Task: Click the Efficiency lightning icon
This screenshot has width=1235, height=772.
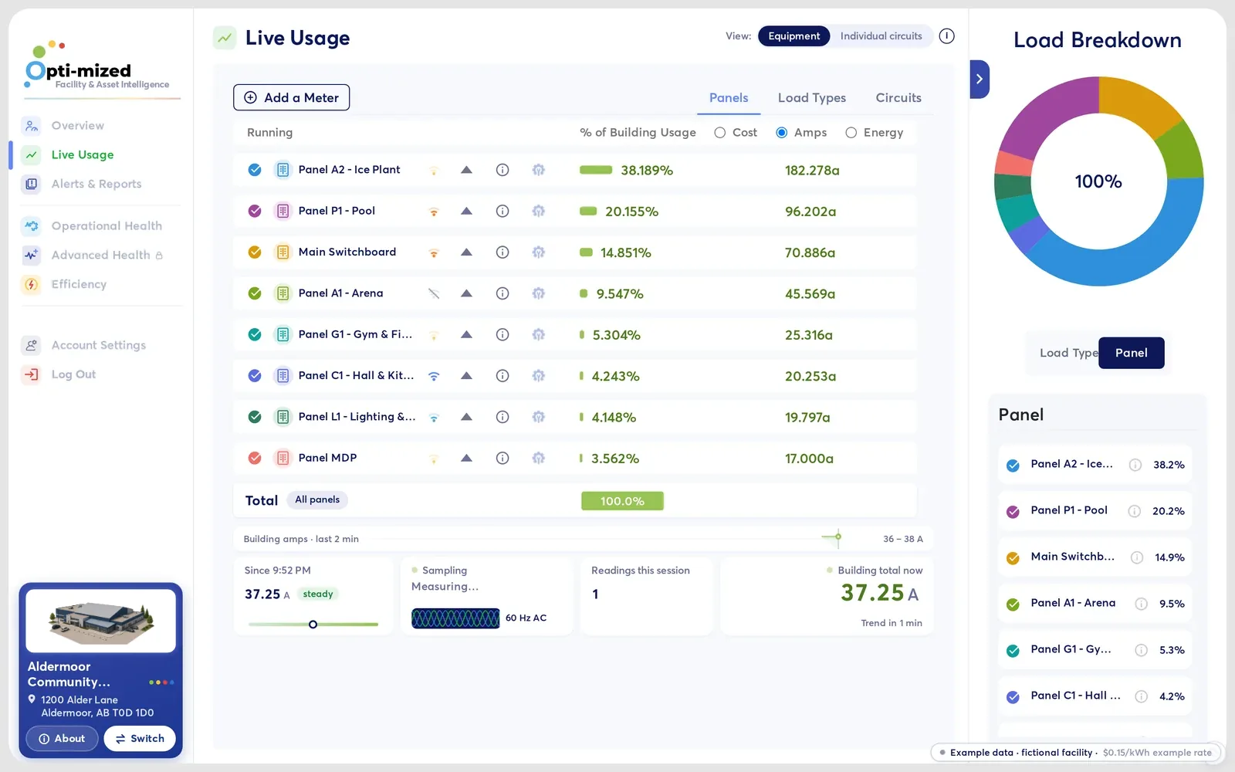Action: click(x=31, y=284)
